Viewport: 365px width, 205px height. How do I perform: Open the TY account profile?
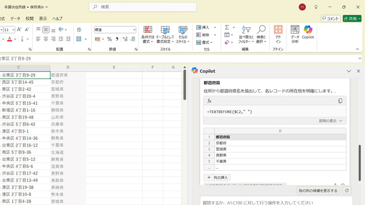(302, 7)
